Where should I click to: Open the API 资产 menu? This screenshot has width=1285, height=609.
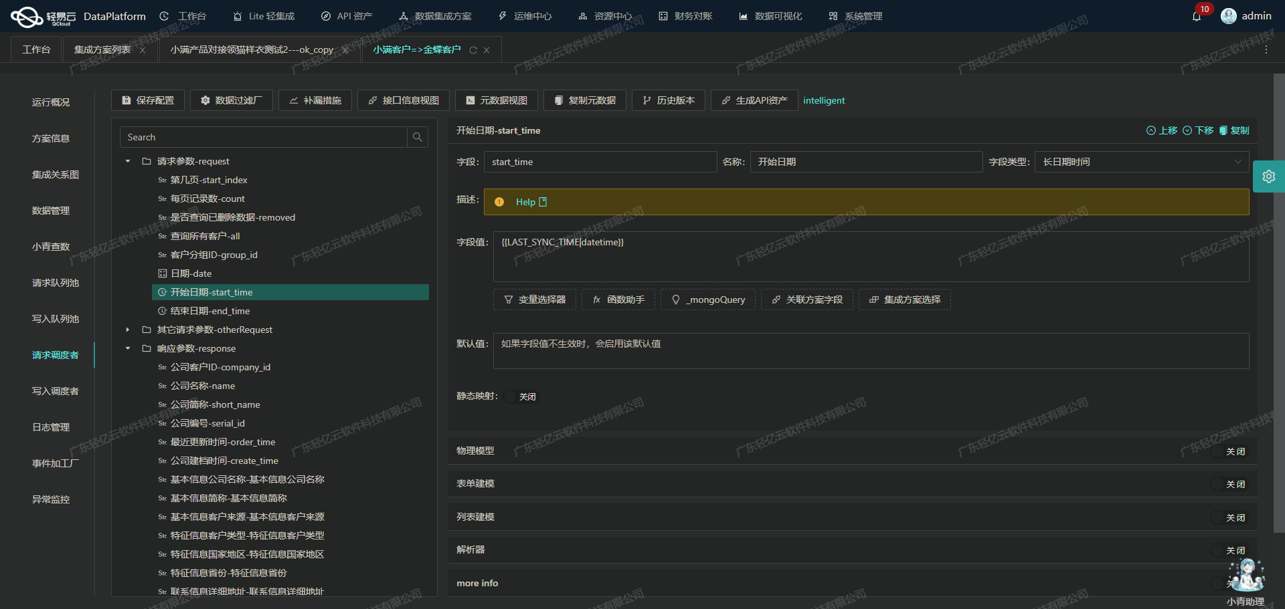[347, 16]
